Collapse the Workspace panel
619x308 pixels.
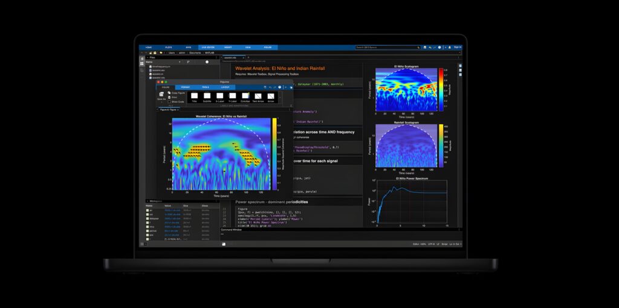147,201
